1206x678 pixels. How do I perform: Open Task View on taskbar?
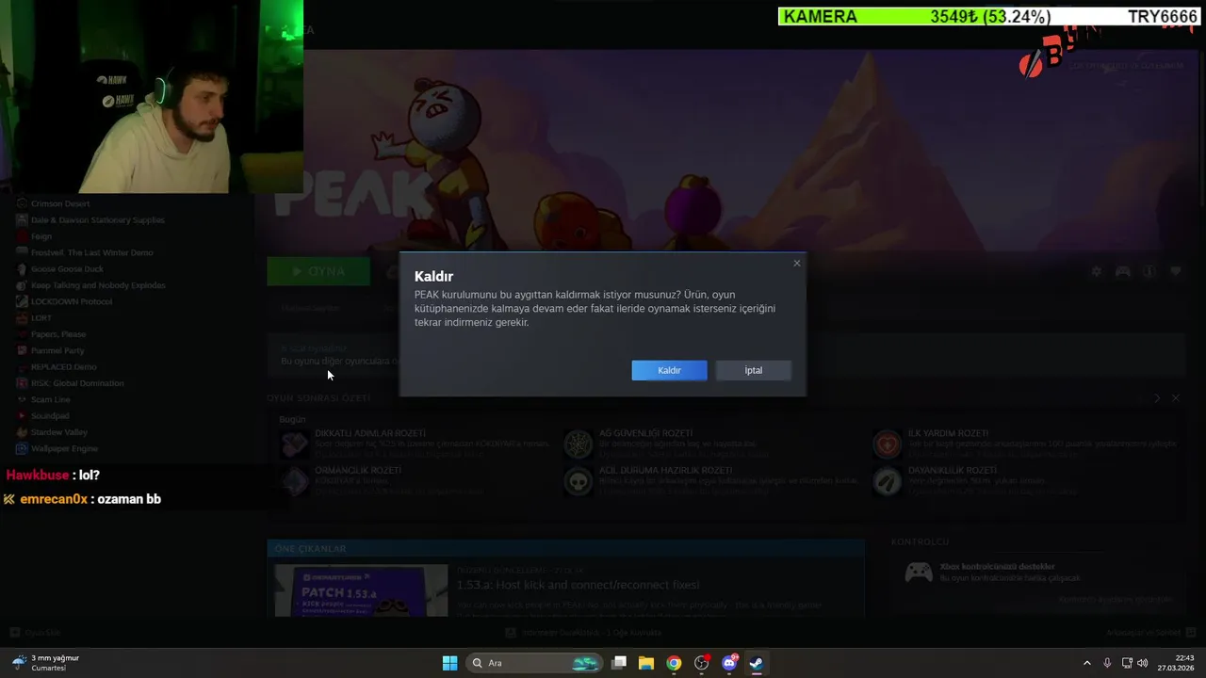[619, 663]
